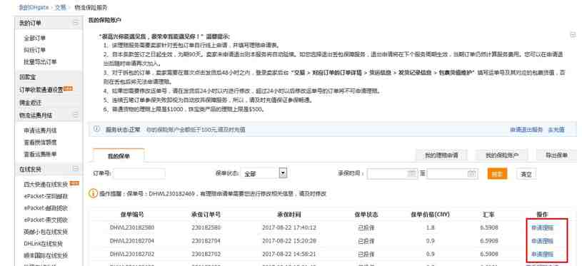582x266 pixels.
Task: Click the 申请退出服务 link
Action: click(526, 130)
